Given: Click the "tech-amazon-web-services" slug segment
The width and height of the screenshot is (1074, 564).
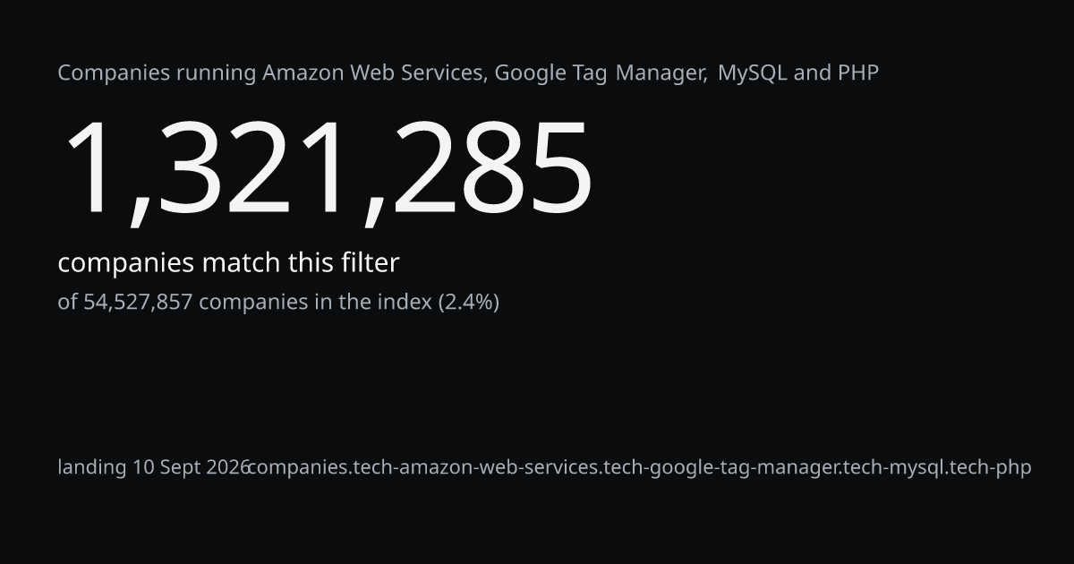Looking at the screenshot, I should click(477, 468).
